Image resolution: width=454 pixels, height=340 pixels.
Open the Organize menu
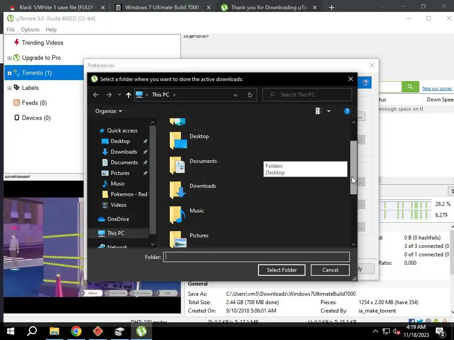coord(109,111)
